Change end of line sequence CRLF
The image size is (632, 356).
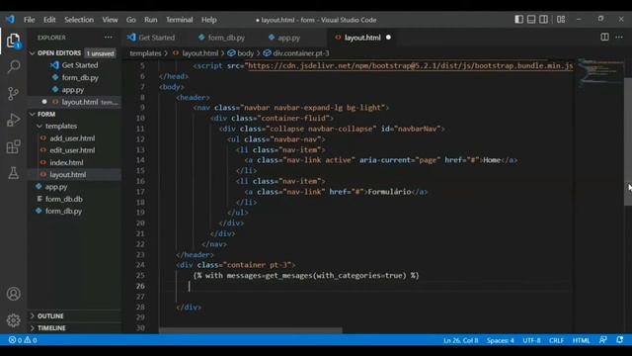pos(556,340)
